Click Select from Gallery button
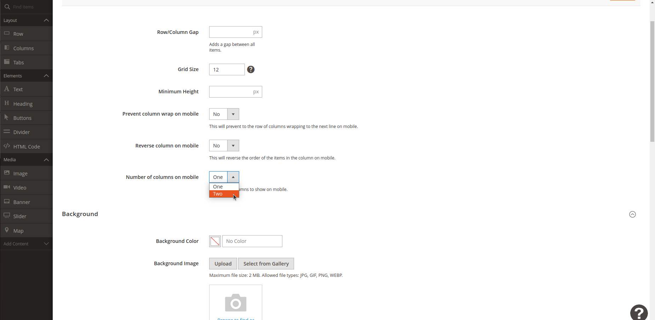 266,263
